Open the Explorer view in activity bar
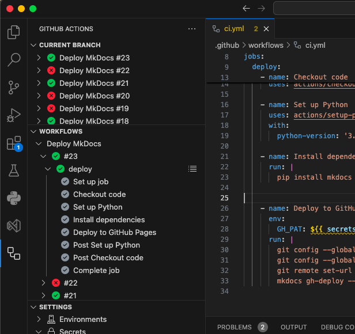The height and width of the screenshot is (334, 355). (x=14, y=32)
